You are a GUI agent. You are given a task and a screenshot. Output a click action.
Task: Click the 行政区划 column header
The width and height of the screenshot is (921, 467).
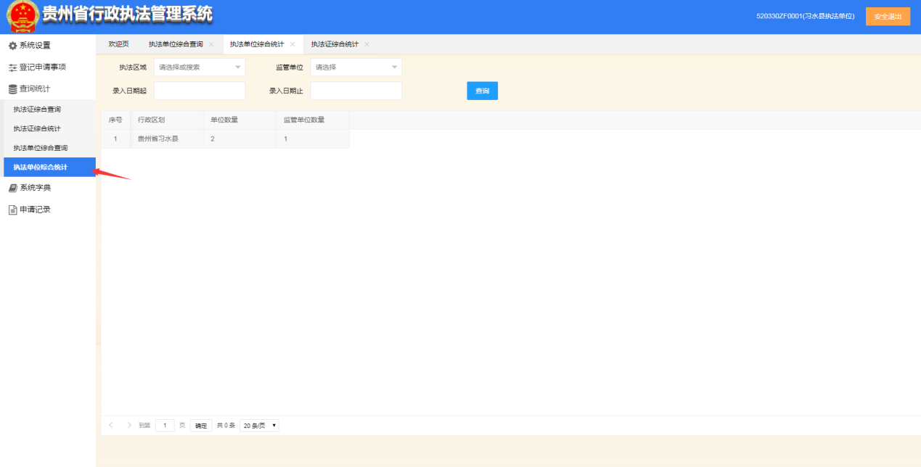(167, 120)
